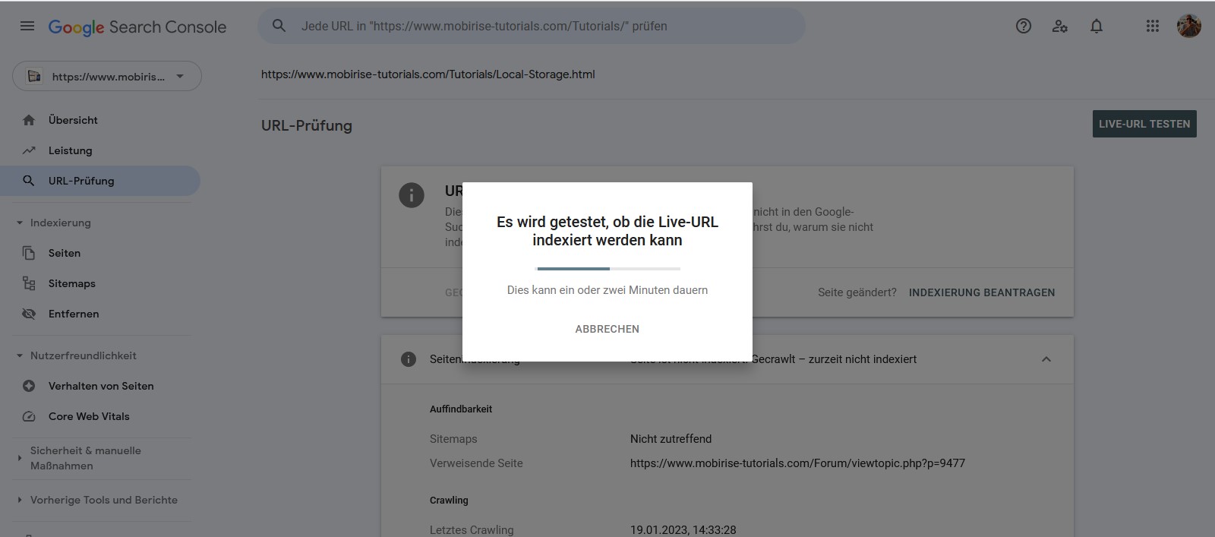Open the Sitemaps page
1215x537 pixels.
(71, 283)
